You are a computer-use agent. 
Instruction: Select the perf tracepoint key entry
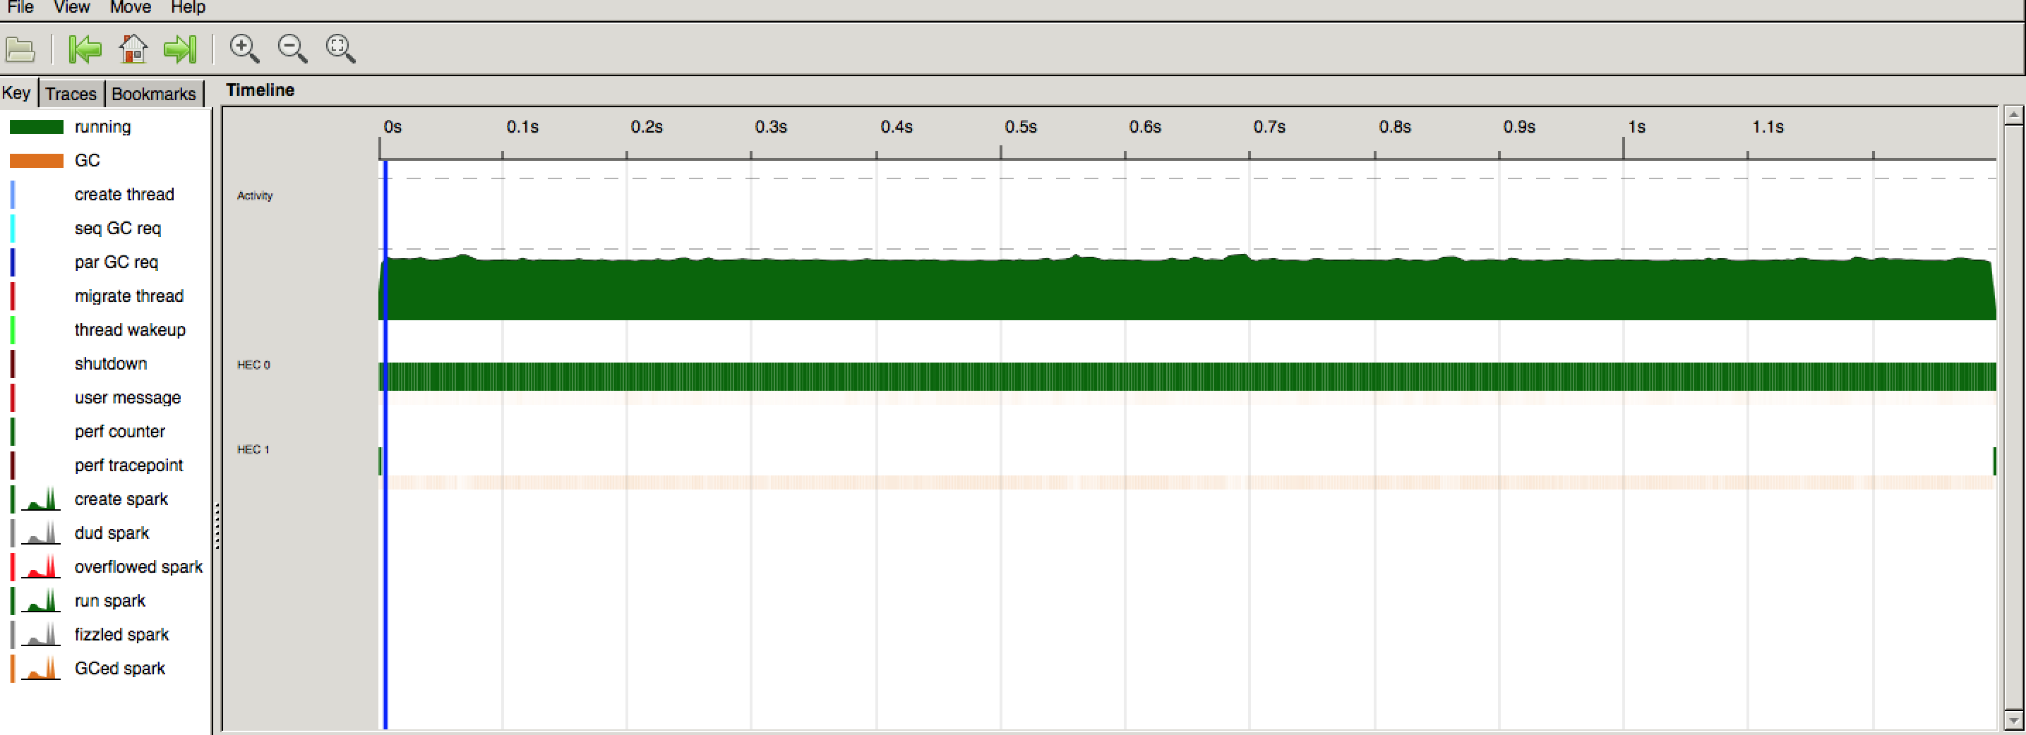(x=129, y=465)
